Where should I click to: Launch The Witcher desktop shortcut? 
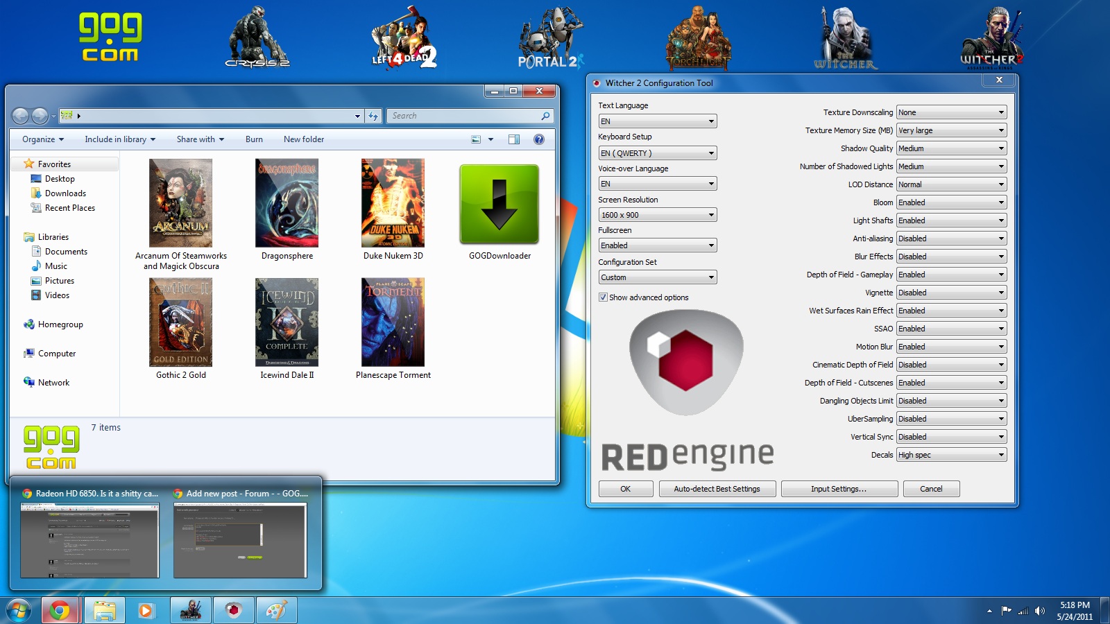pyautogui.click(x=846, y=37)
